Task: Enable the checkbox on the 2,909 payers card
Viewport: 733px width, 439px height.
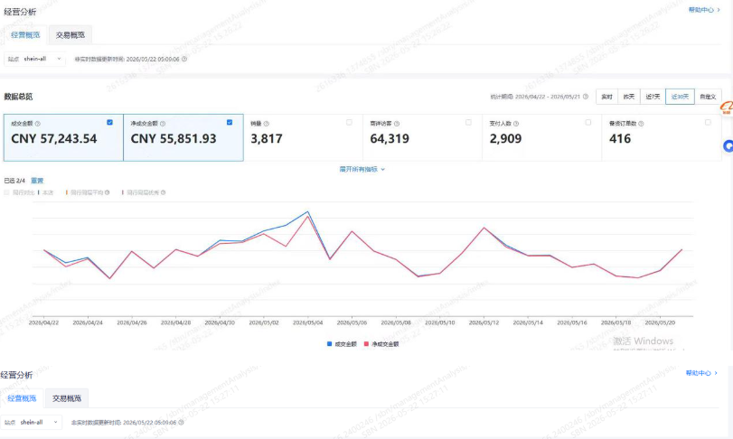Action: pyautogui.click(x=588, y=122)
